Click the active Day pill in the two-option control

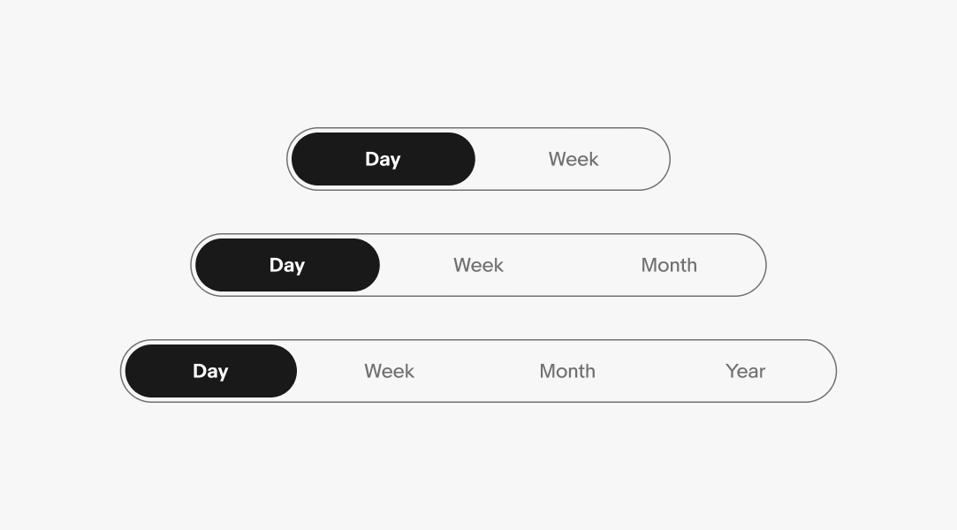pyautogui.click(x=383, y=159)
